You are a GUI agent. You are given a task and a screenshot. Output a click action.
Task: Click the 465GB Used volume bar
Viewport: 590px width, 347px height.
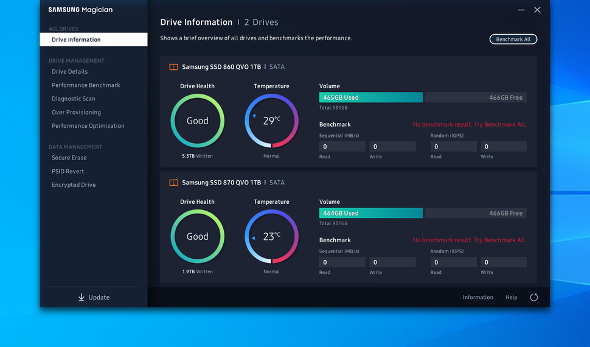371,97
